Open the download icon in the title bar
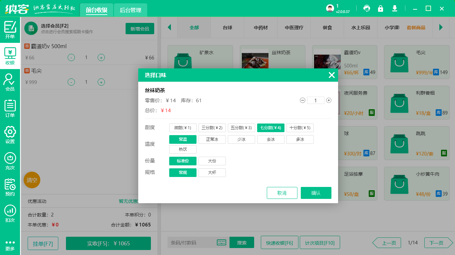 click(x=395, y=8)
